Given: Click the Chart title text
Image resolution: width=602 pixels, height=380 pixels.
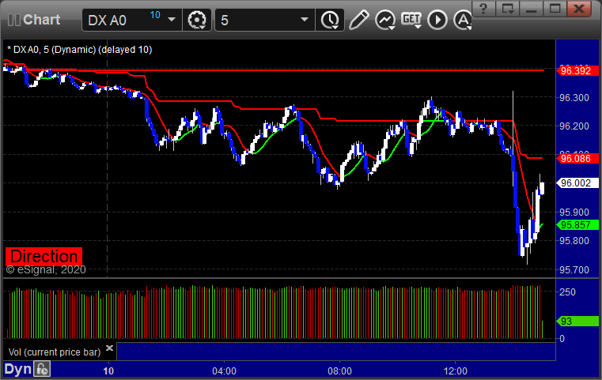Looking at the screenshot, I should pyautogui.click(x=41, y=20).
